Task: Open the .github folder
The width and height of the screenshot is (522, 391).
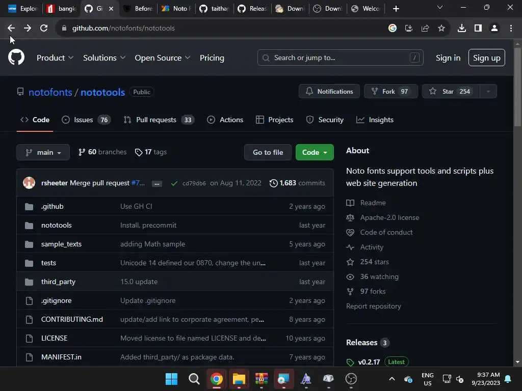Action: click(x=53, y=207)
